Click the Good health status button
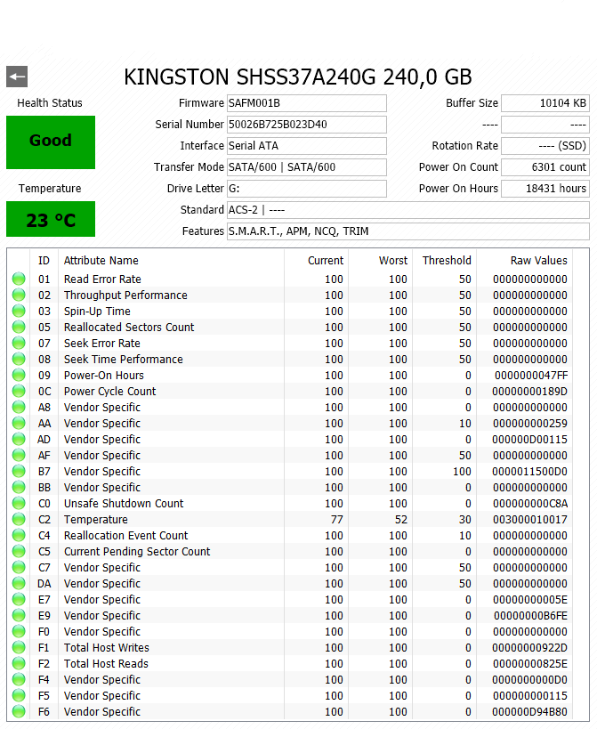The image size is (597, 729). point(51,142)
